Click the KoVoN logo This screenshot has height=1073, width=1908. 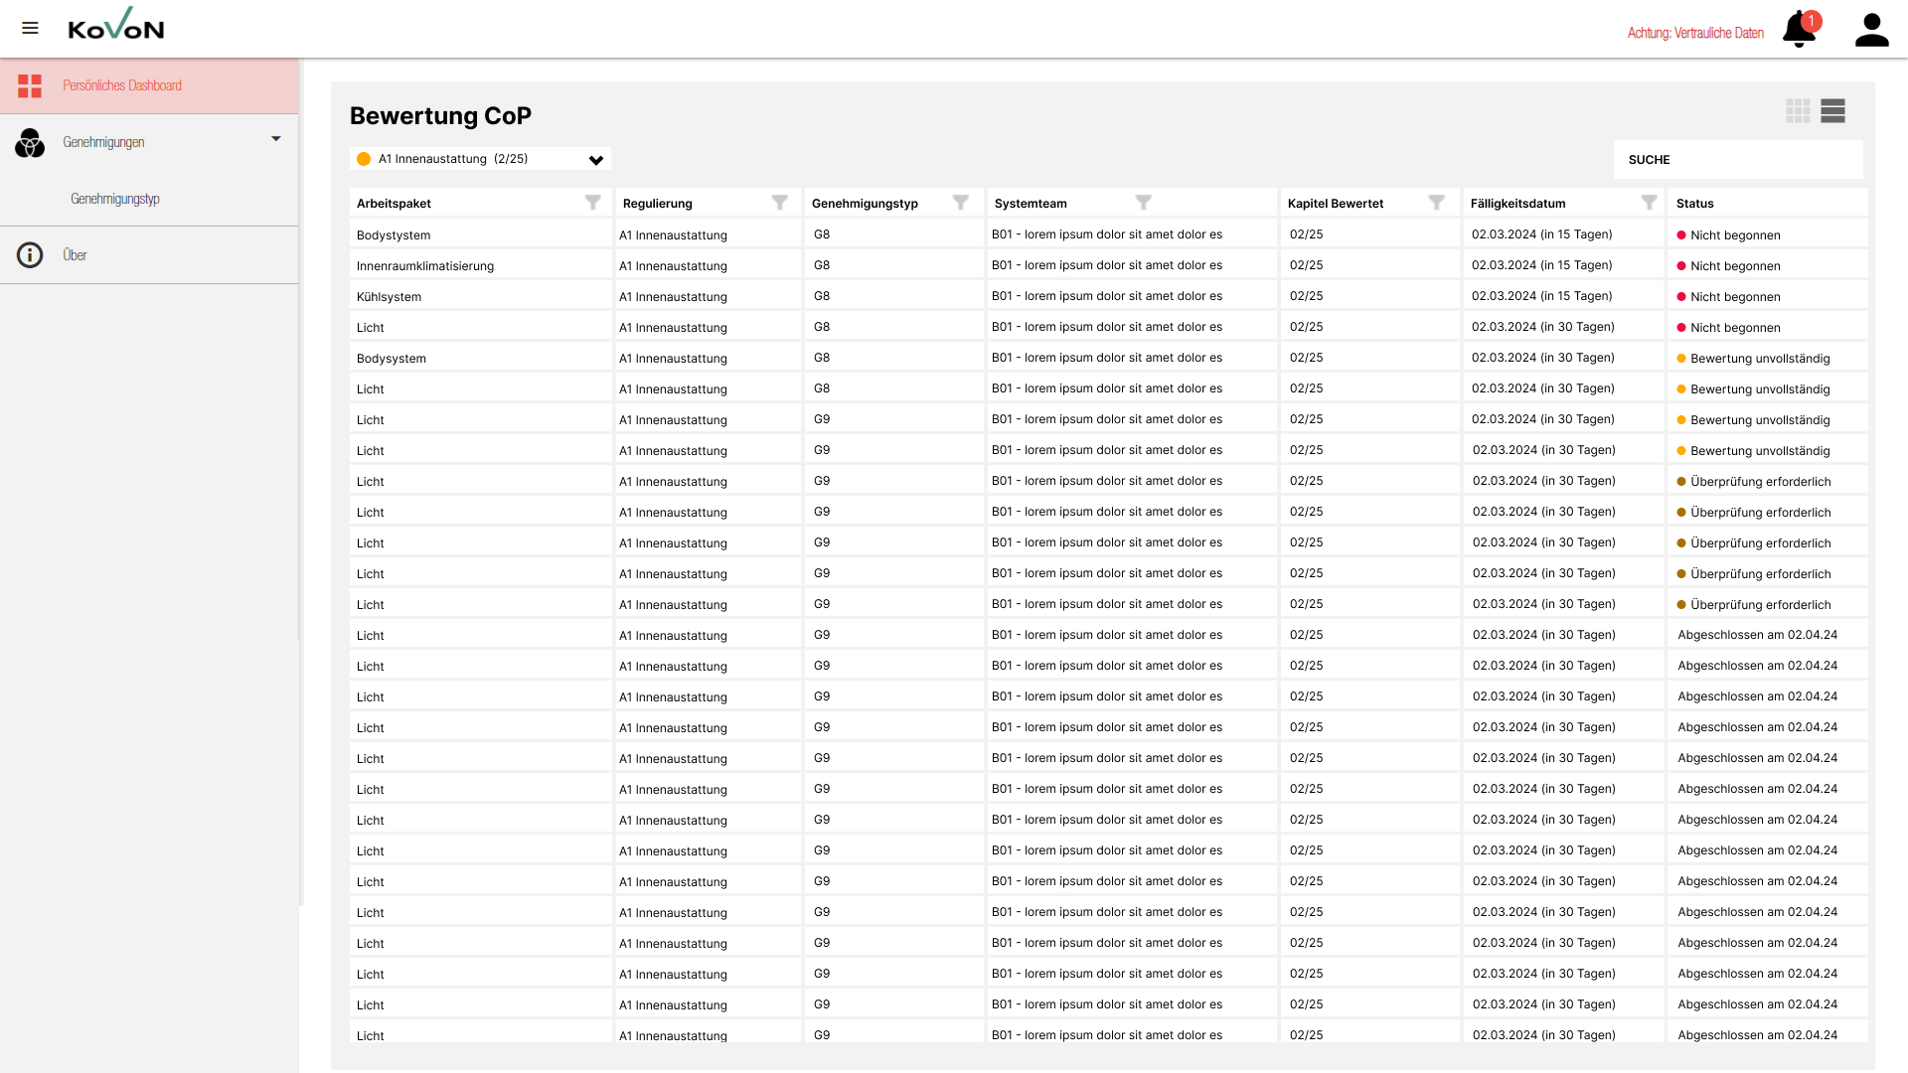coord(116,26)
